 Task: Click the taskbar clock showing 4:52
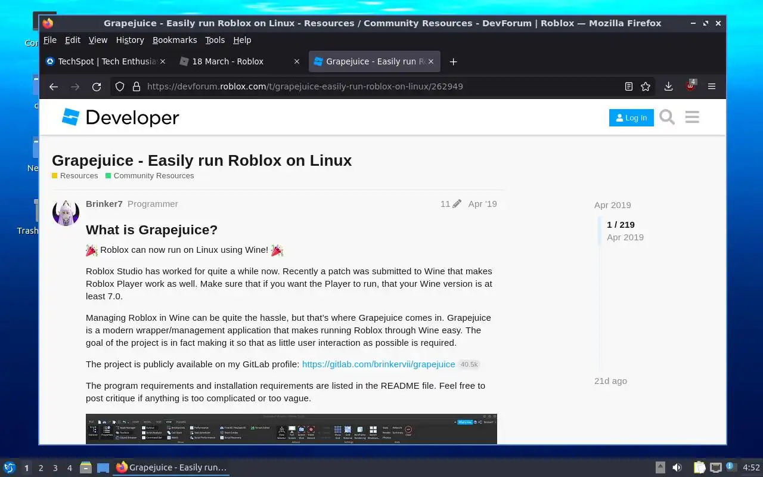[x=751, y=468]
